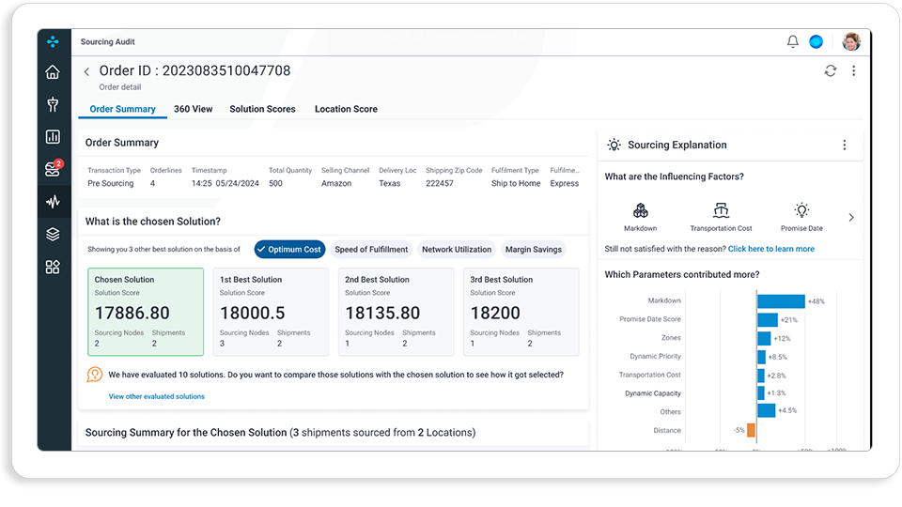Open the order detail more options menu
This screenshot has width=902, height=507.
854,70
